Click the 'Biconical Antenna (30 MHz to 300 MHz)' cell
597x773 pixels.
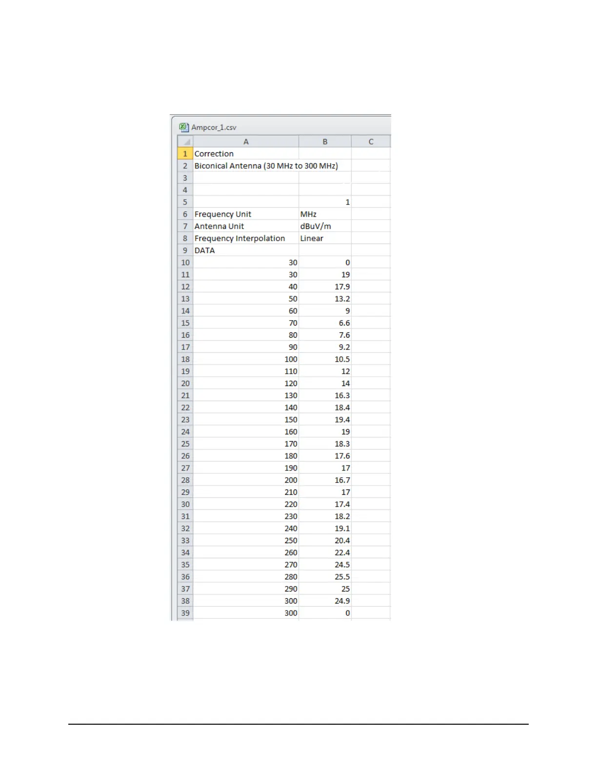(266, 166)
